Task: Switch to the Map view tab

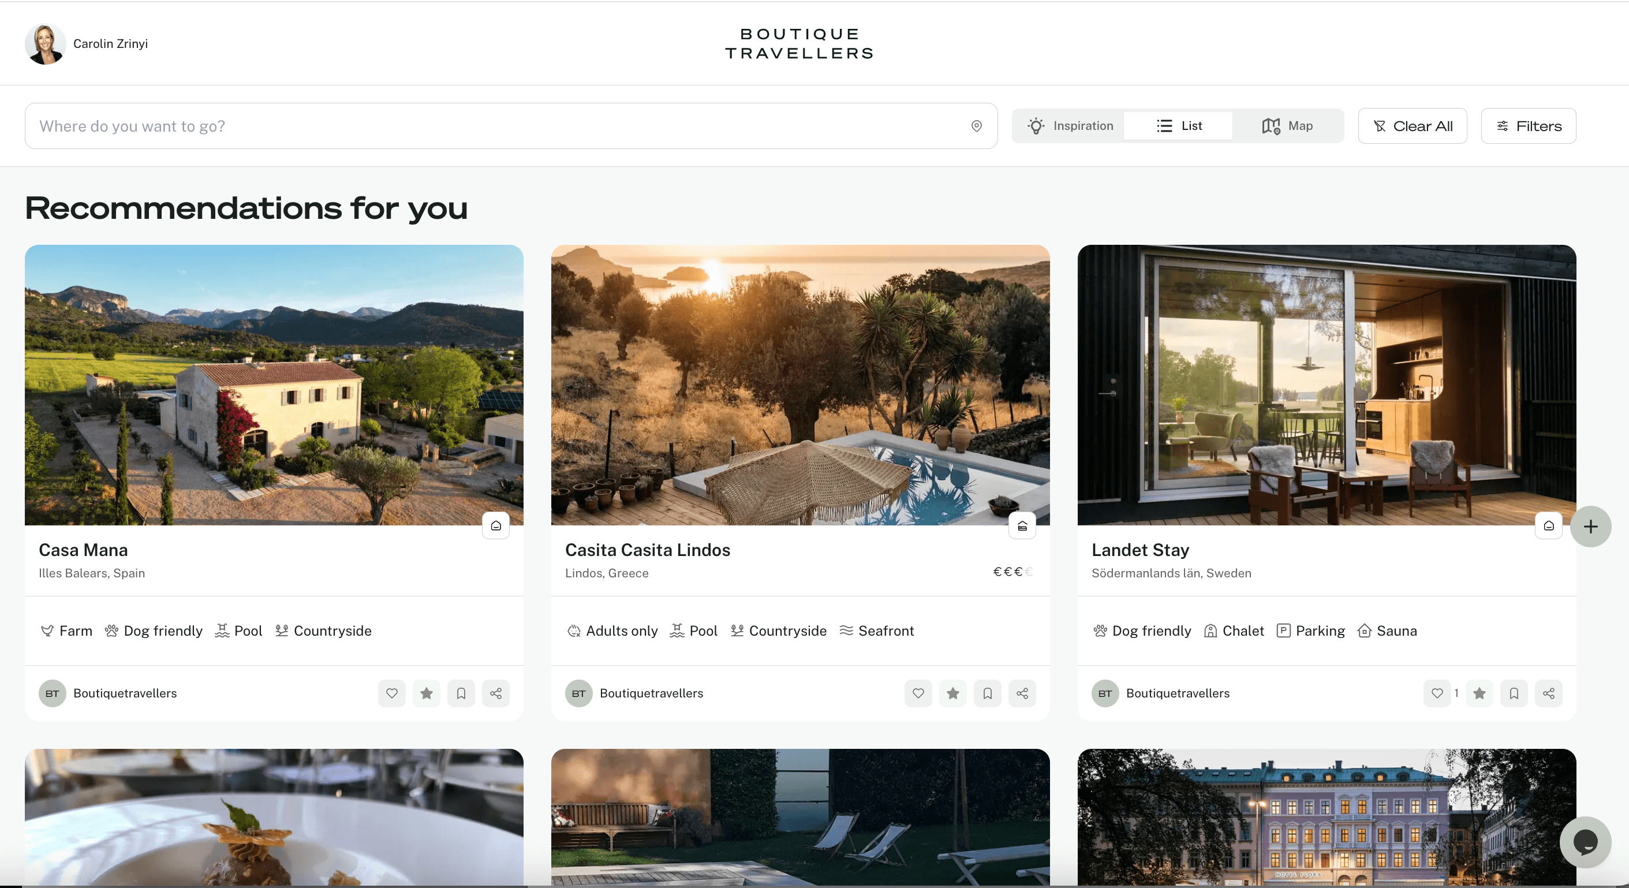Action: point(1287,126)
